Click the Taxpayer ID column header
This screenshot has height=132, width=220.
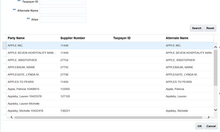[x=122, y=38]
